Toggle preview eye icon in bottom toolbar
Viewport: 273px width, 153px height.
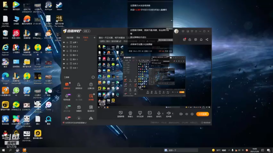click(x=186, y=114)
